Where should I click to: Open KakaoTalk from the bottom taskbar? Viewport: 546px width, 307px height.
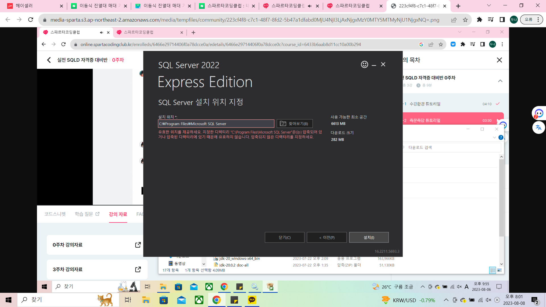pos(252,300)
